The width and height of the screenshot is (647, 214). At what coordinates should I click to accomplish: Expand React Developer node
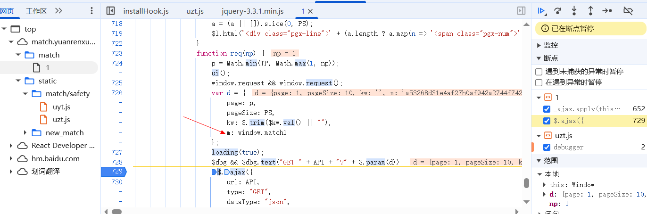point(11,146)
